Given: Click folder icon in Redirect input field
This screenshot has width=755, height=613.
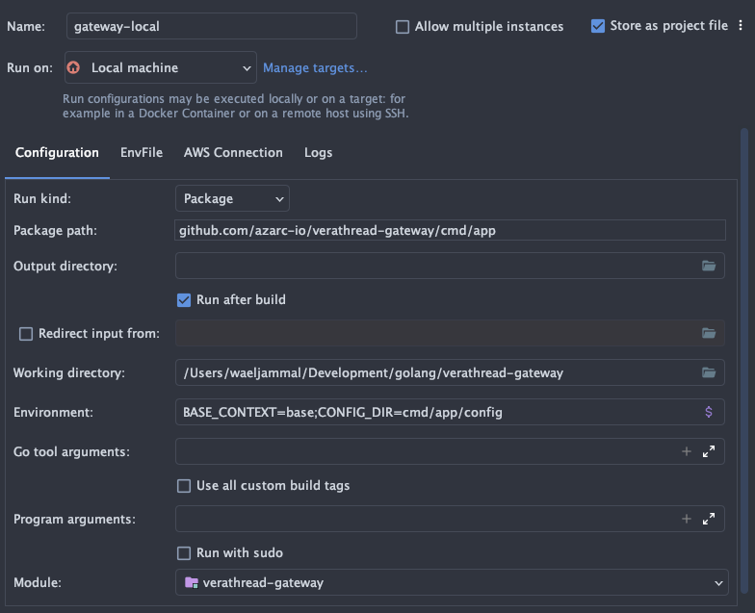Looking at the screenshot, I should tap(709, 333).
